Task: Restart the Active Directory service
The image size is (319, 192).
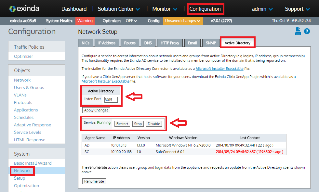Action: pyautogui.click(x=122, y=124)
